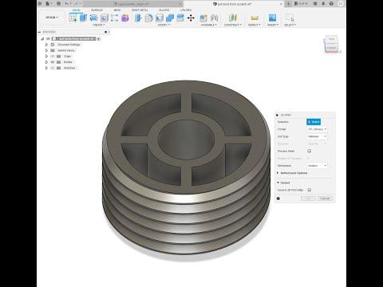This screenshot has width=383, height=287.
Task: Toggle visibility of Bodies folder
Action: pyautogui.click(x=53, y=62)
